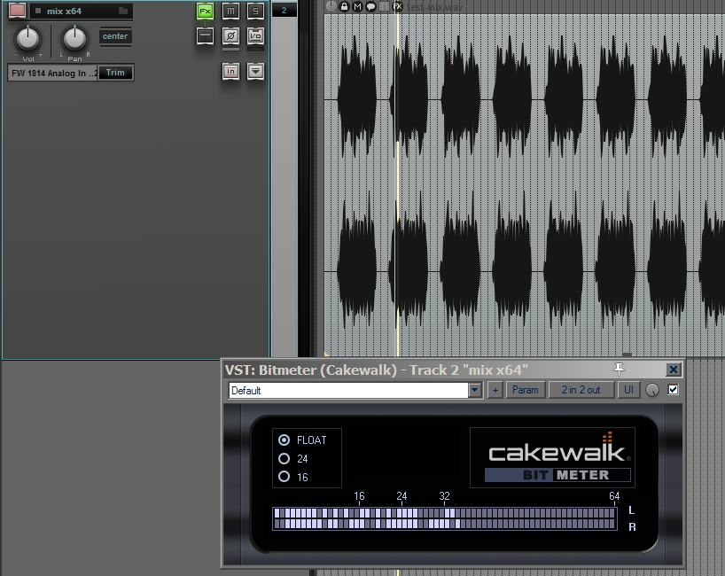The image size is (725, 576).
Task: Open FW 1814 Analog In input selector
Action: click(x=52, y=73)
